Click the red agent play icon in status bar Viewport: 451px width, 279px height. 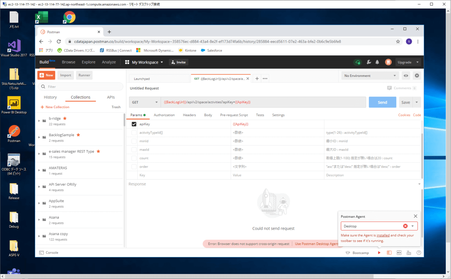coord(379,253)
